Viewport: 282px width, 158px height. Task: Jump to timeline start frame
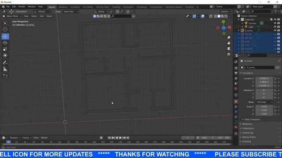(109, 138)
